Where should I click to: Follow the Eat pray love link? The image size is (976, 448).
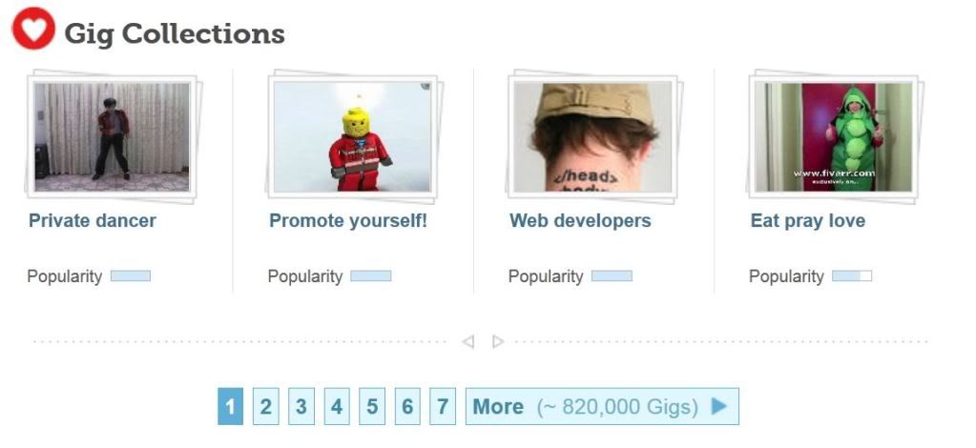point(808,221)
